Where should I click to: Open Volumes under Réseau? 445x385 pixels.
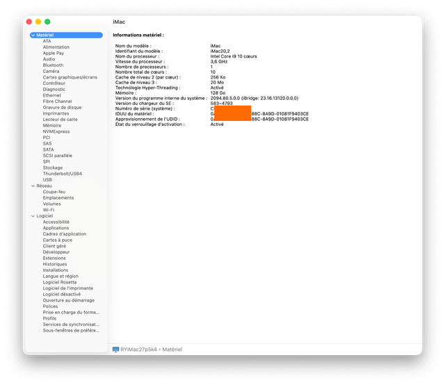coord(52,204)
